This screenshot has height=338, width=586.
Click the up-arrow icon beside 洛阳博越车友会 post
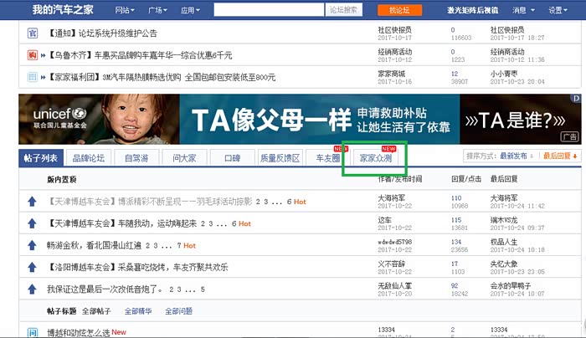point(32,268)
